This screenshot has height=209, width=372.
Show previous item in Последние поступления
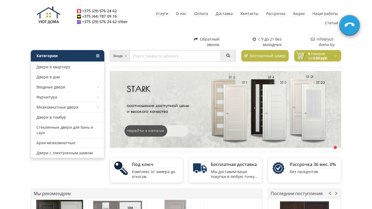pos(330,193)
